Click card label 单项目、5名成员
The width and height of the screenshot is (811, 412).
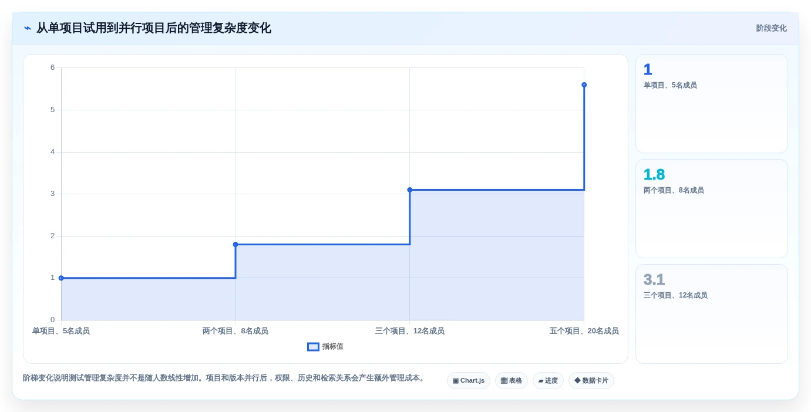pos(670,86)
